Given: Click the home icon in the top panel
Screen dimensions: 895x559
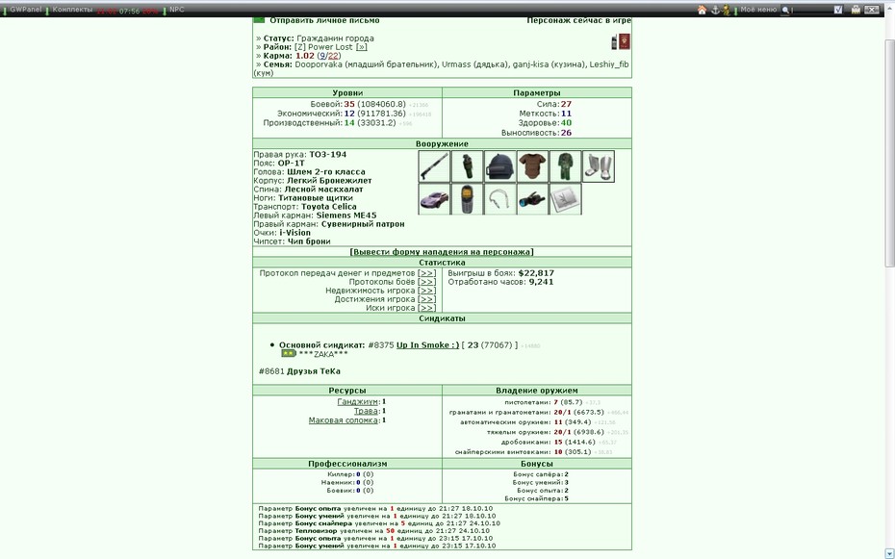Looking at the screenshot, I should tap(703, 10).
